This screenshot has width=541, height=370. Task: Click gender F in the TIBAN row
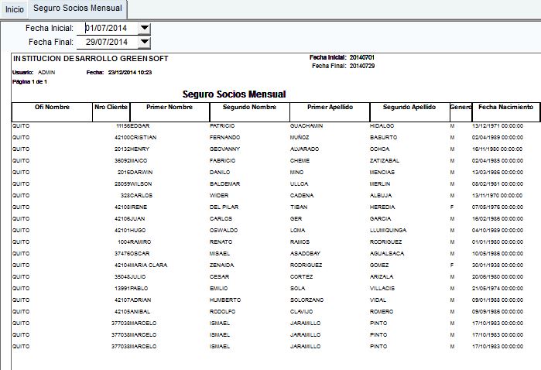point(452,207)
